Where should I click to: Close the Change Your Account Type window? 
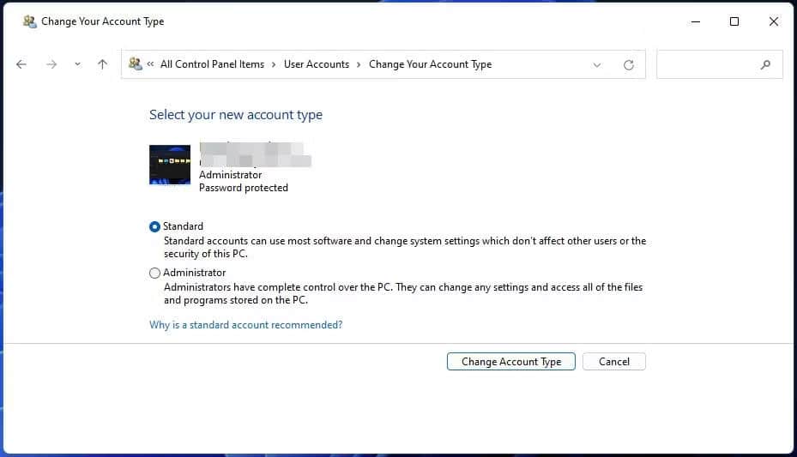pos(773,21)
